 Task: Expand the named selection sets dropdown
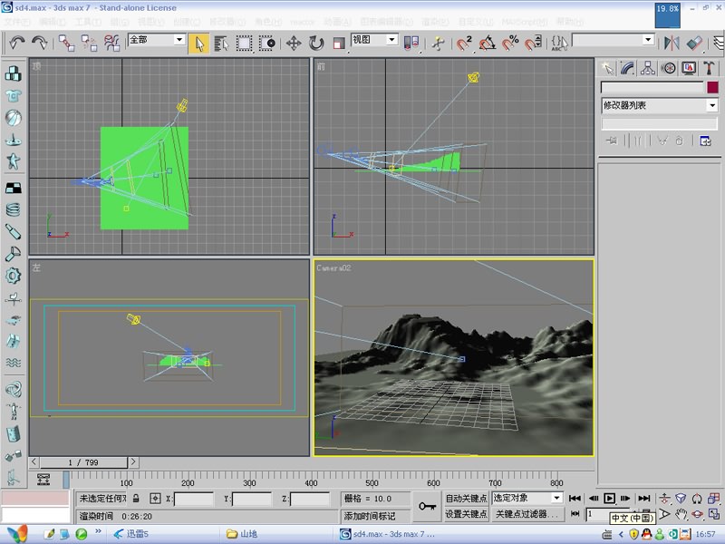point(648,40)
